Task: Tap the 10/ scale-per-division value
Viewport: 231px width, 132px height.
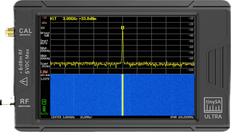Action: (43, 28)
